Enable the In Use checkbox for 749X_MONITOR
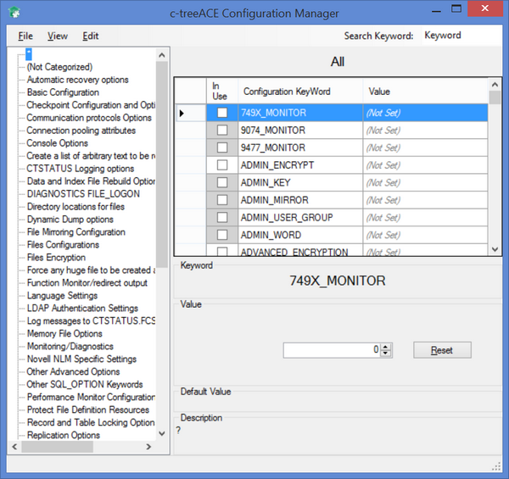509x479 pixels. (x=221, y=113)
